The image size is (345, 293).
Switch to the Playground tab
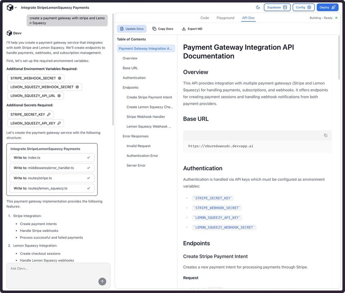pos(225,18)
